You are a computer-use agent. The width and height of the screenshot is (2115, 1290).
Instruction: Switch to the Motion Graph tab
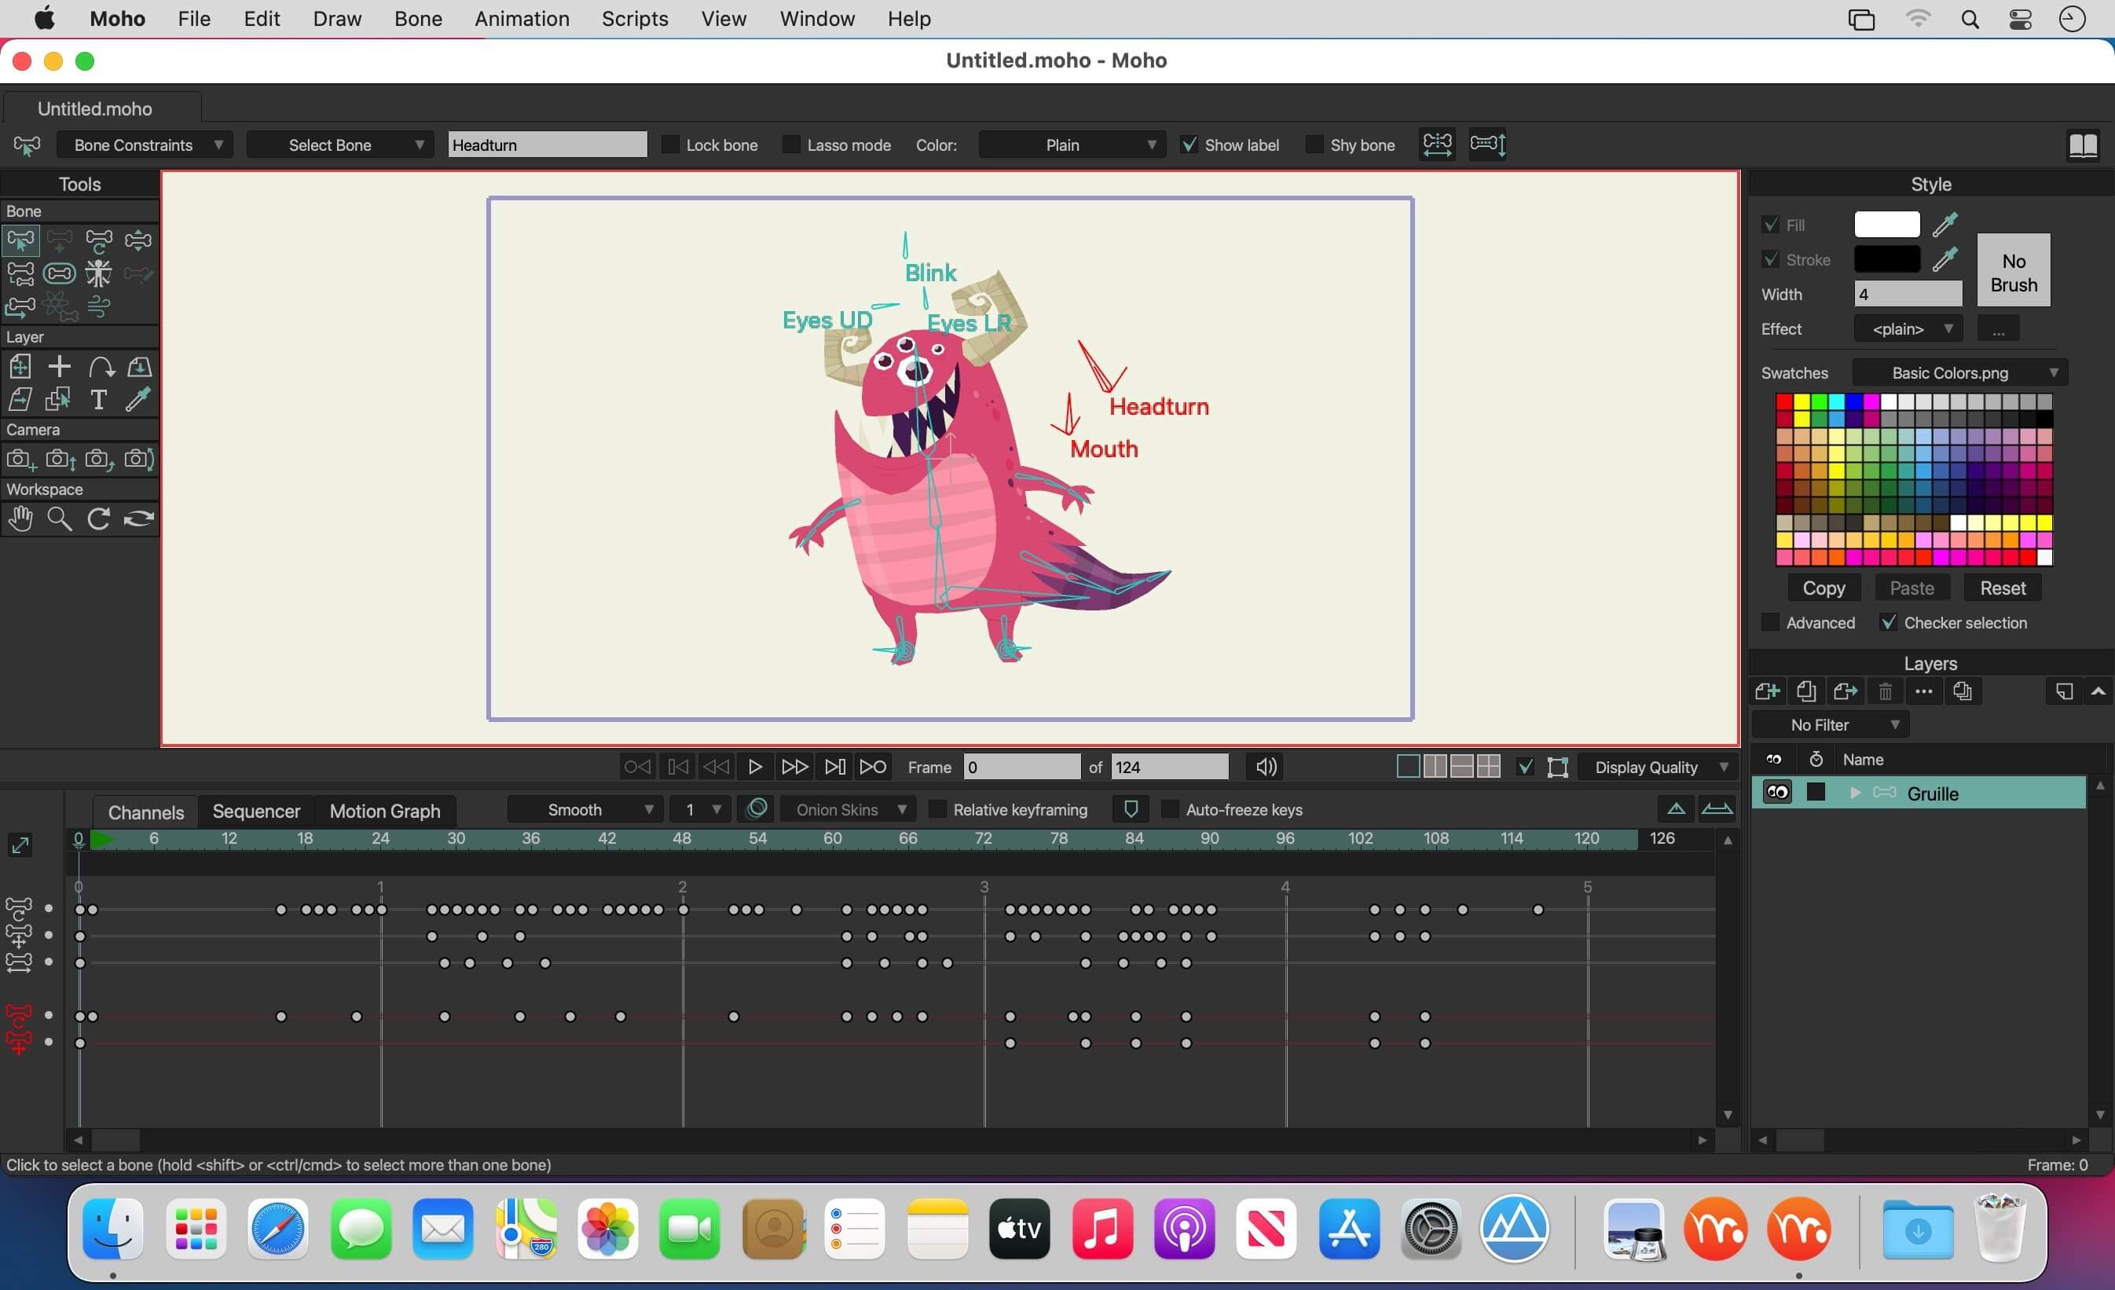tap(385, 811)
